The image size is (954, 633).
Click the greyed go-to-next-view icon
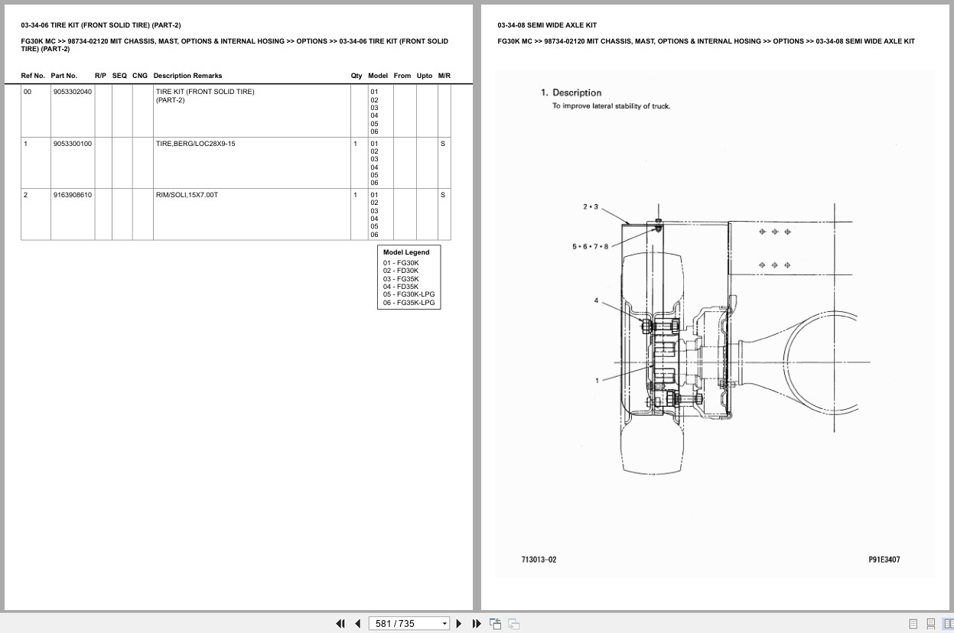513,624
